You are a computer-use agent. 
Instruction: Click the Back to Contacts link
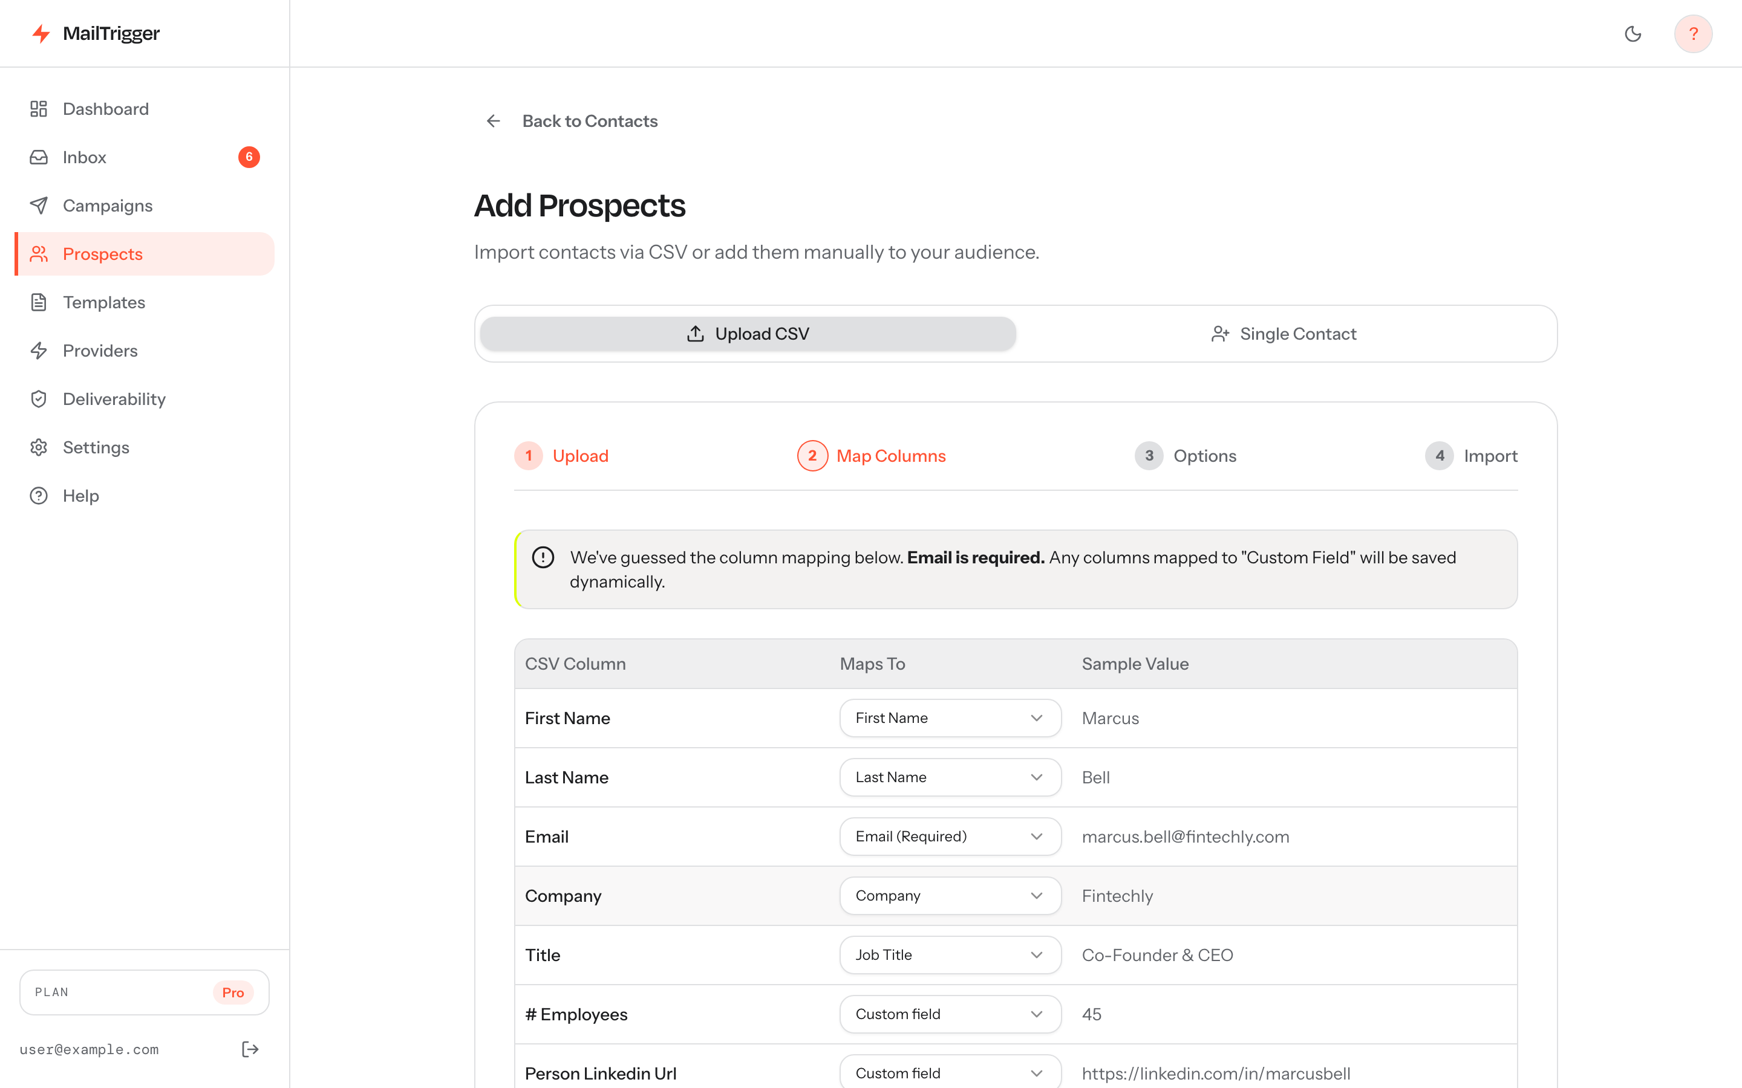point(590,121)
